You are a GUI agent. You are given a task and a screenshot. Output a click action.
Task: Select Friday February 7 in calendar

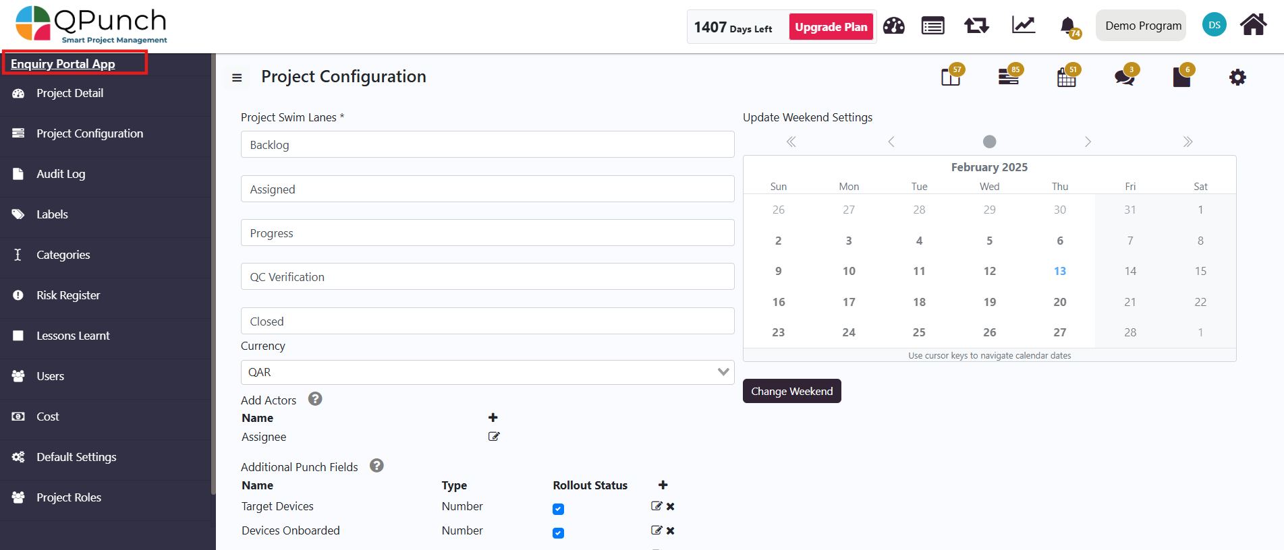point(1130,241)
